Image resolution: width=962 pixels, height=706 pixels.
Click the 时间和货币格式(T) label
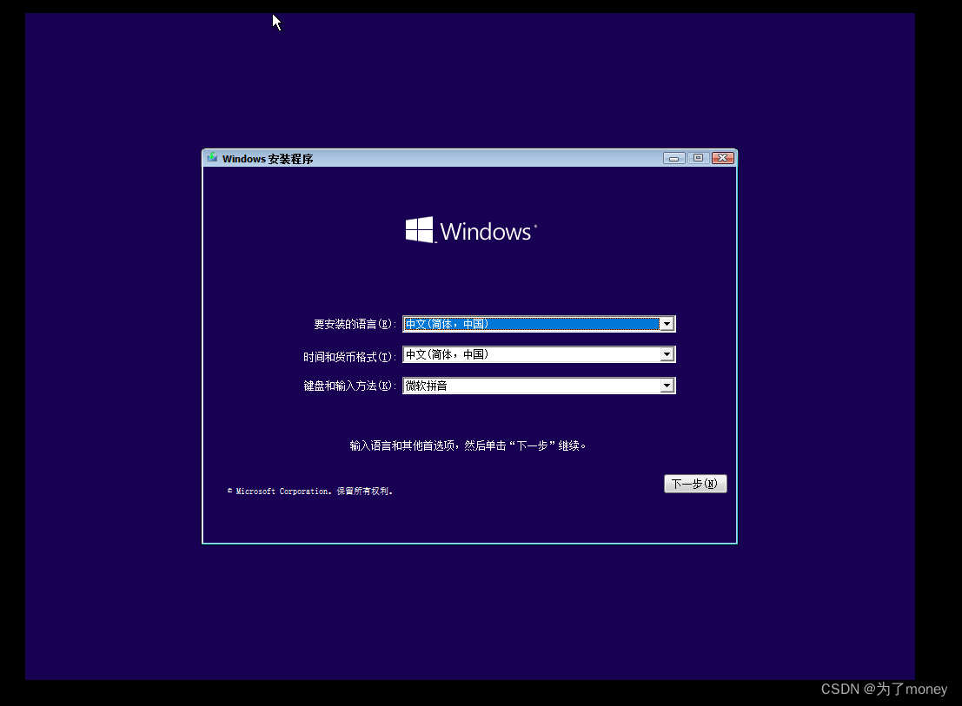pyautogui.click(x=349, y=357)
